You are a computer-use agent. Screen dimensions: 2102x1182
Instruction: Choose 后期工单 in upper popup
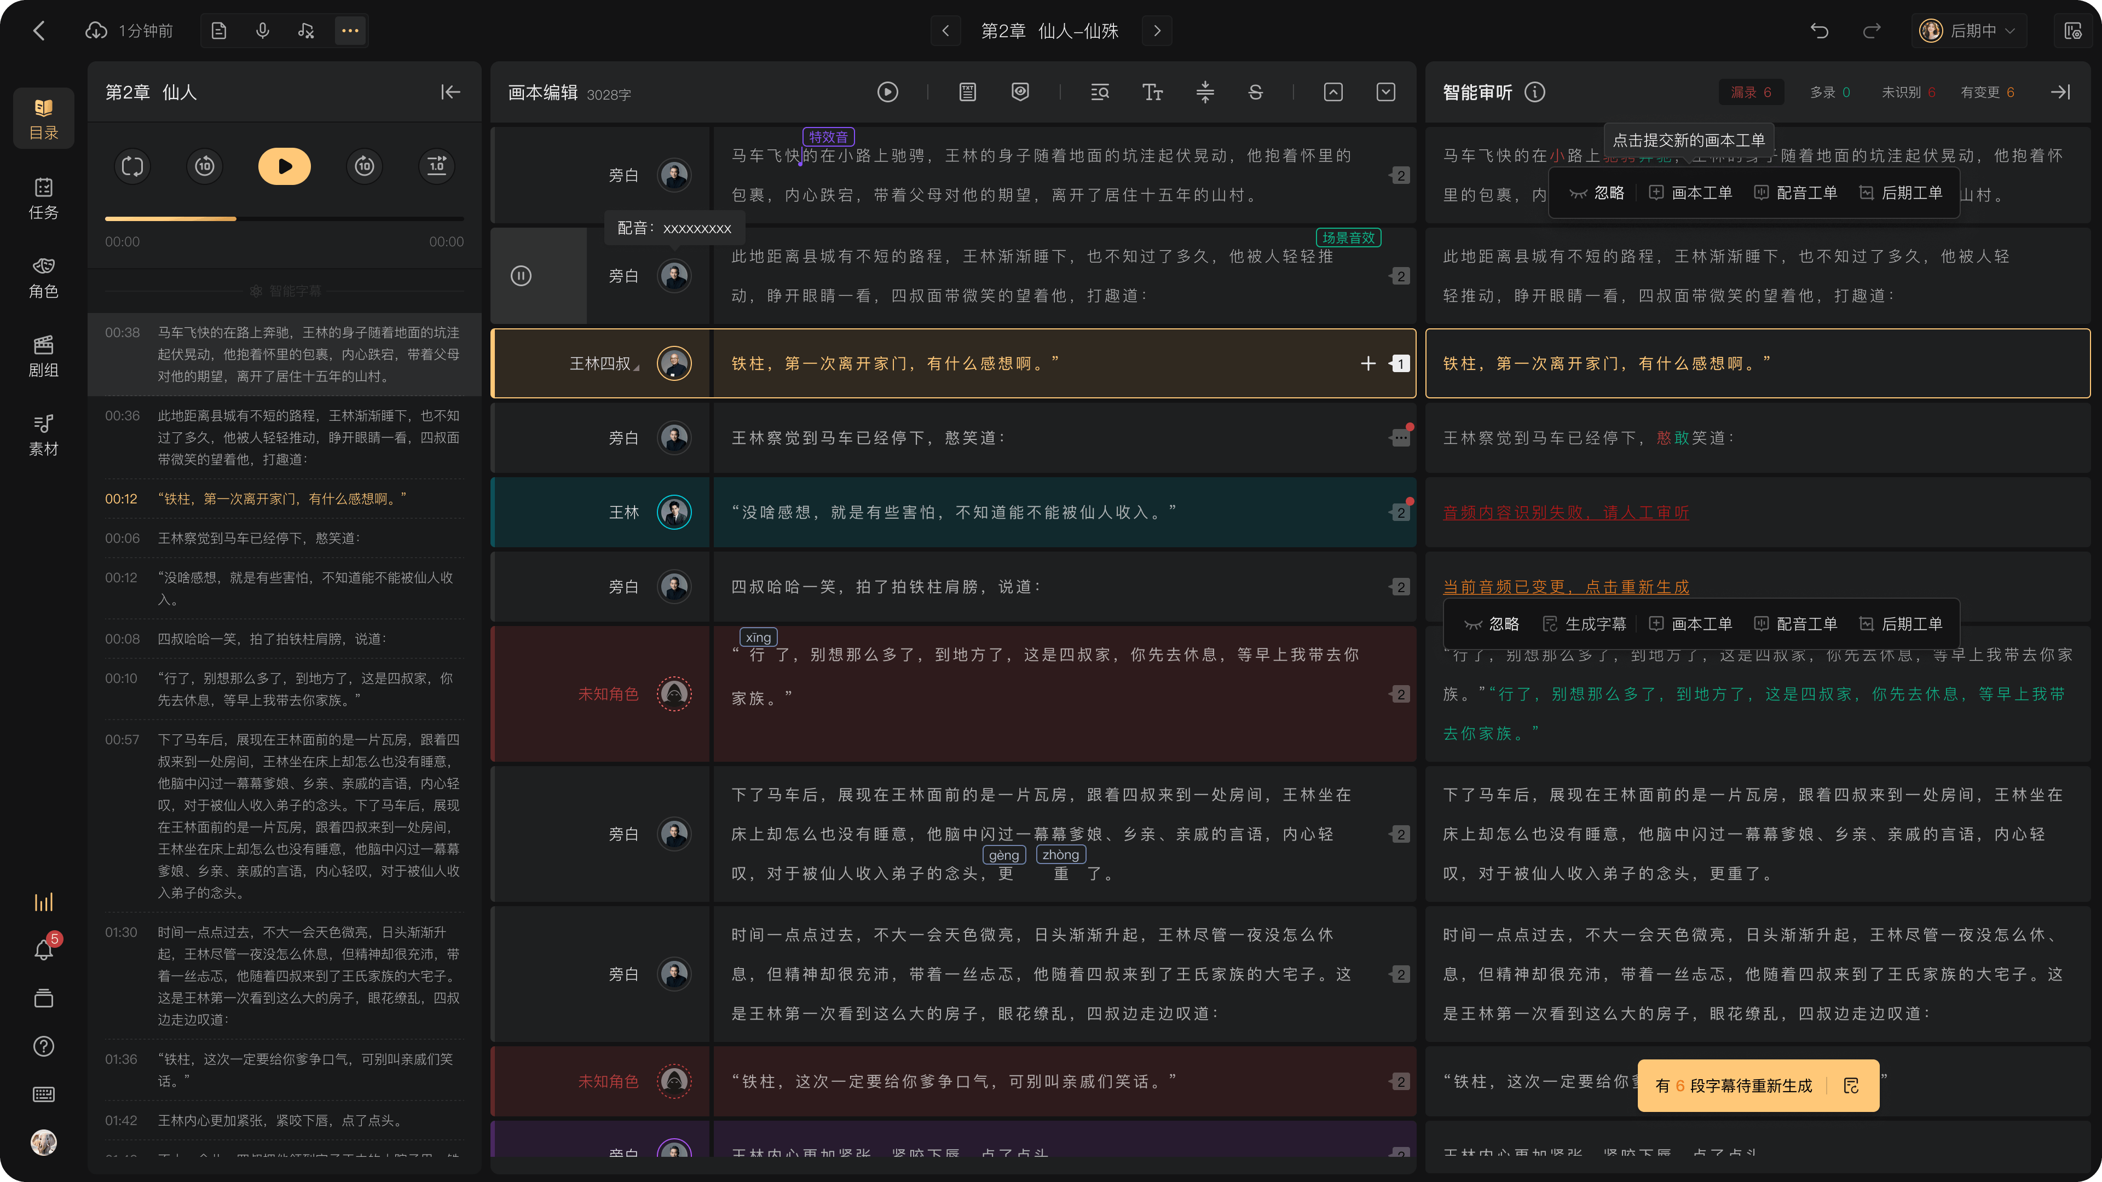click(1901, 193)
